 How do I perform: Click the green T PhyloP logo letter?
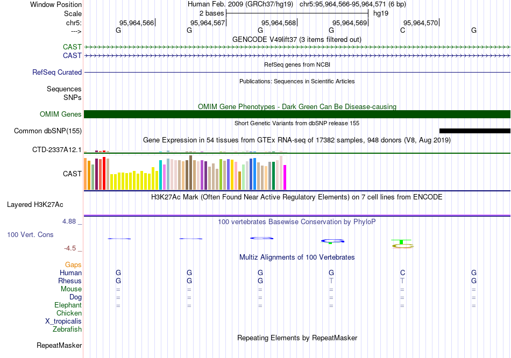click(x=401, y=242)
